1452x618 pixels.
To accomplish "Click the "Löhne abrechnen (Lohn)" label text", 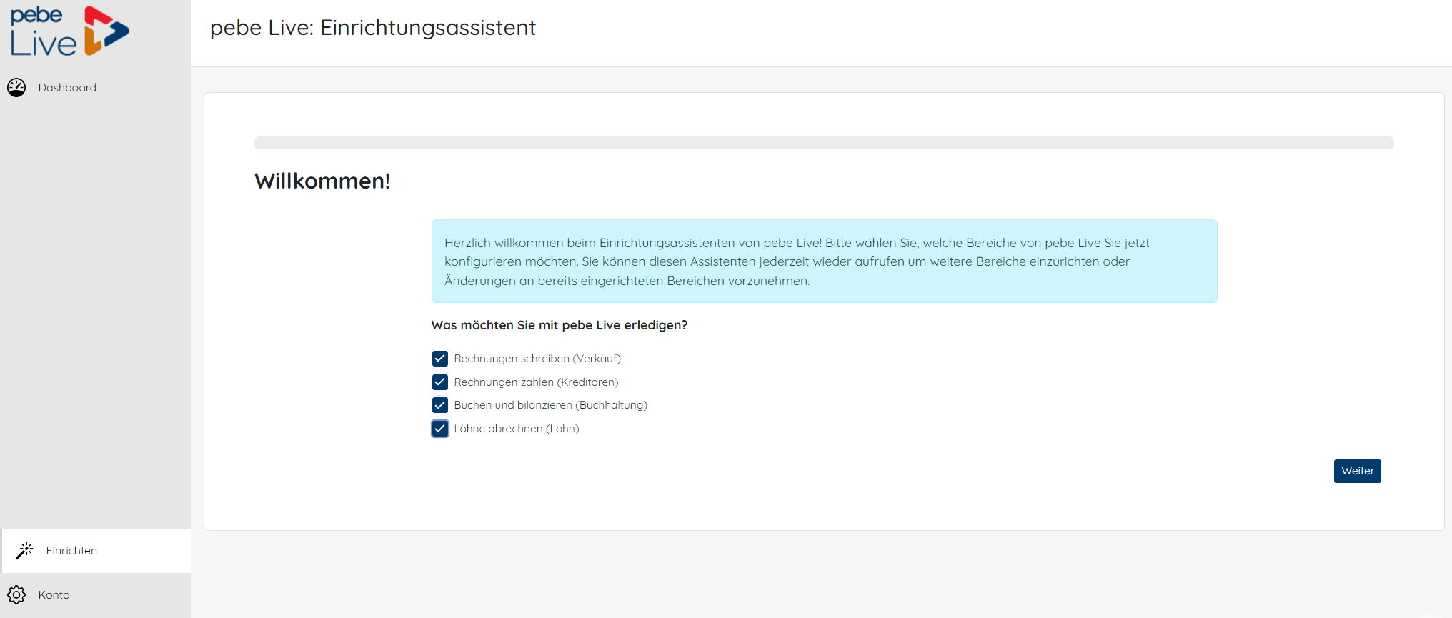I will click(516, 429).
